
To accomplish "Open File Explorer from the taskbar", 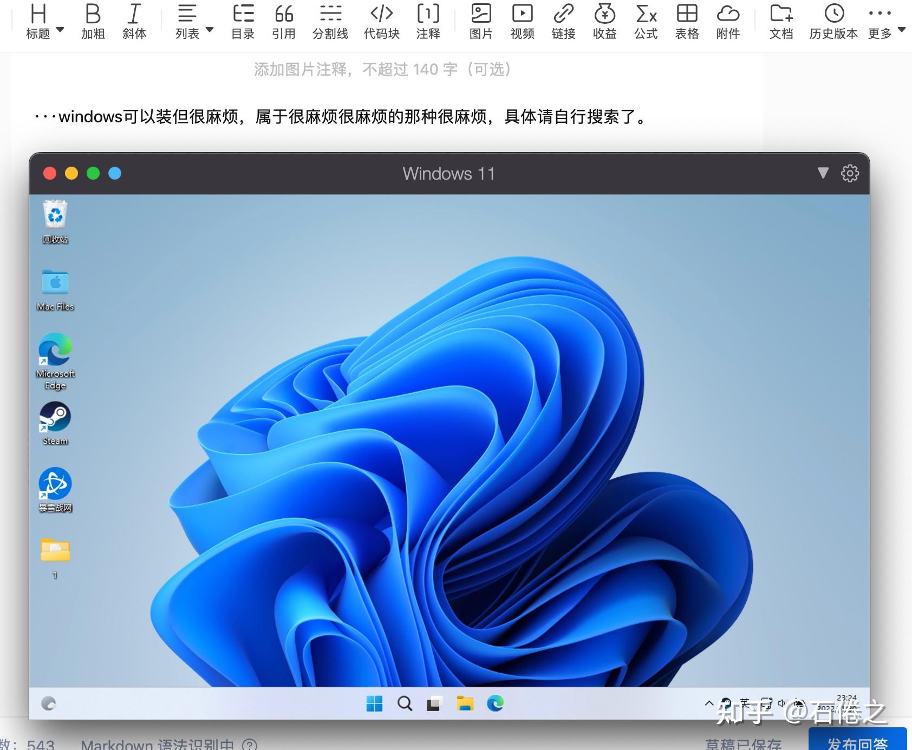I will 465,703.
